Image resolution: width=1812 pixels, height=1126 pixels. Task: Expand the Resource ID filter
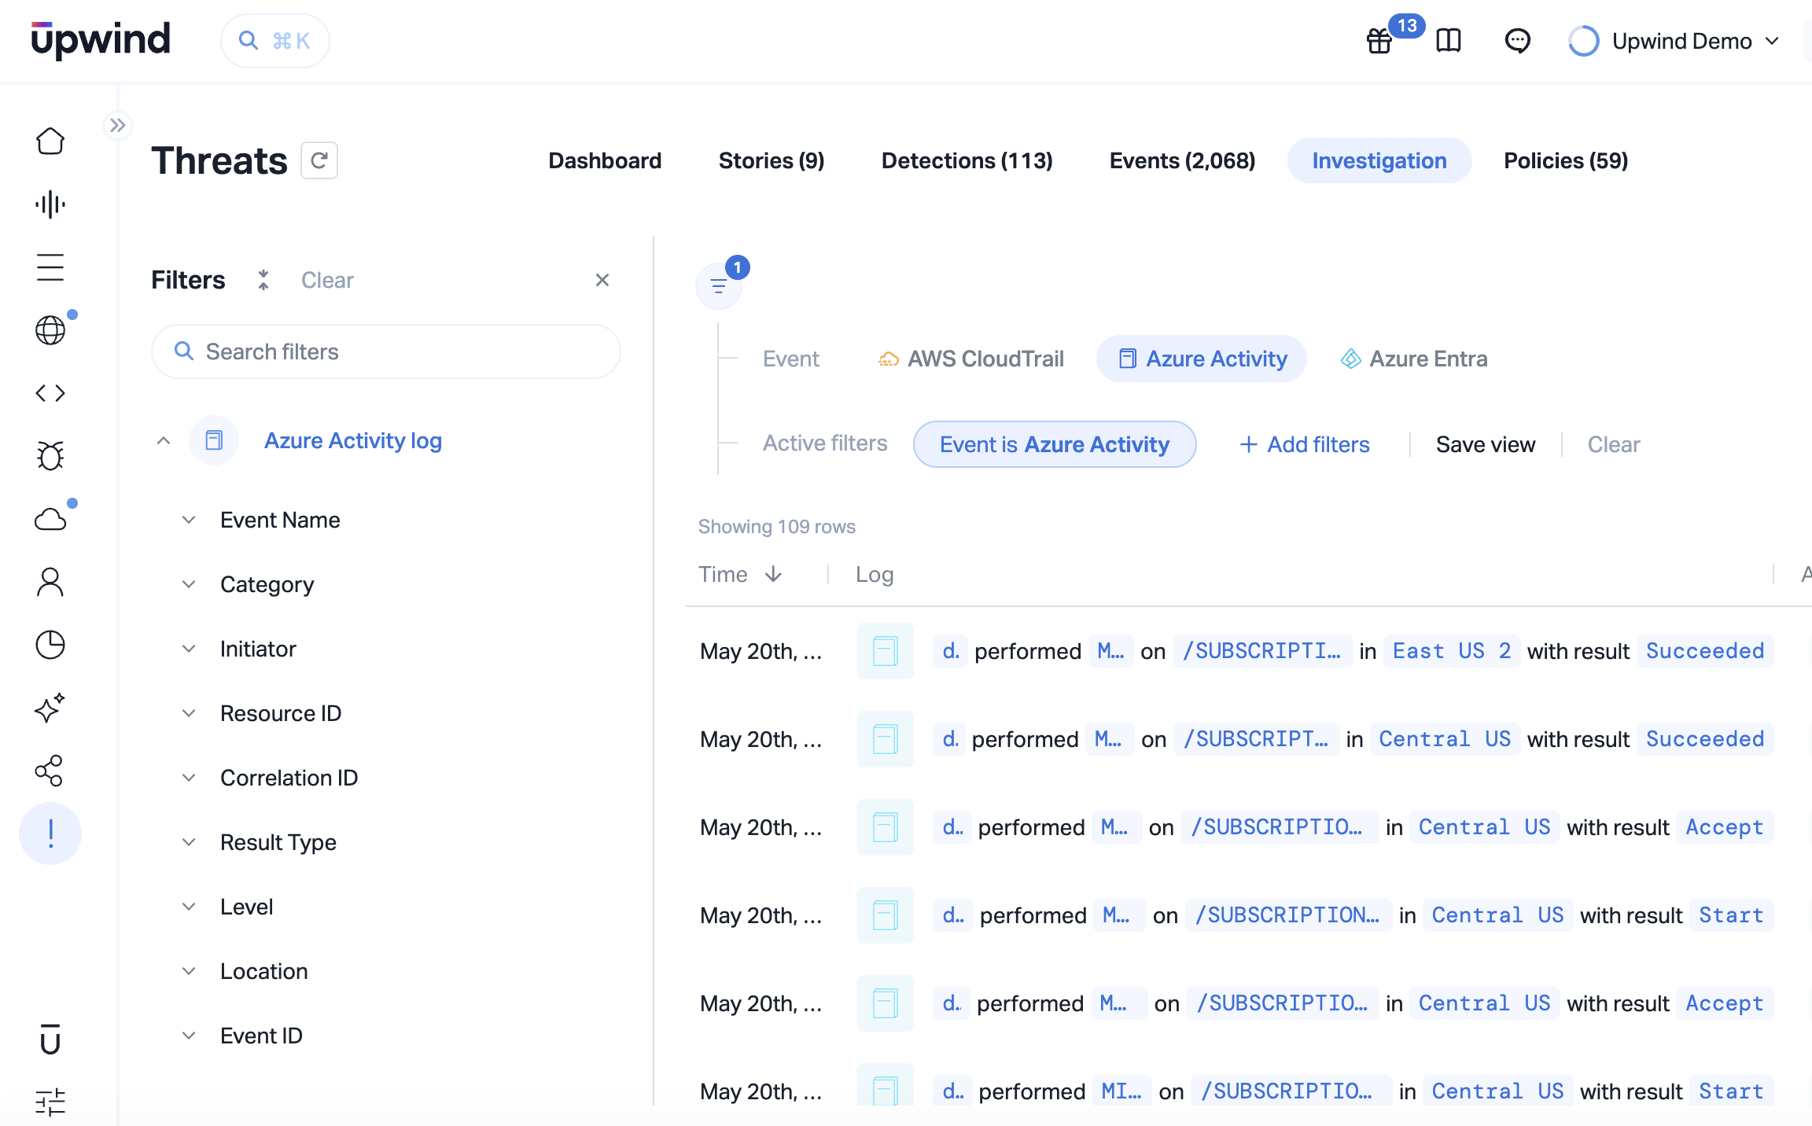tap(189, 713)
